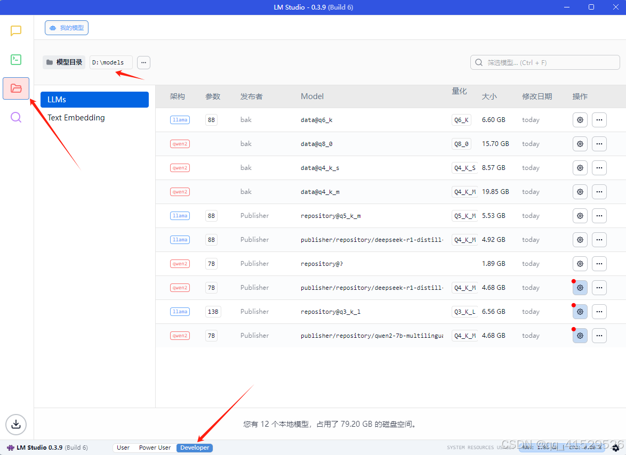Image resolution: width=626 pixels, height=455 pixels.
Task: Select the My Models folder sidebar icon
Action: pos(16,88)
